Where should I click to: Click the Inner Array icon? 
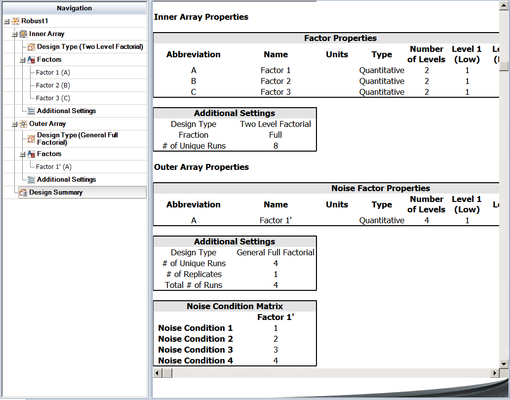23,34
